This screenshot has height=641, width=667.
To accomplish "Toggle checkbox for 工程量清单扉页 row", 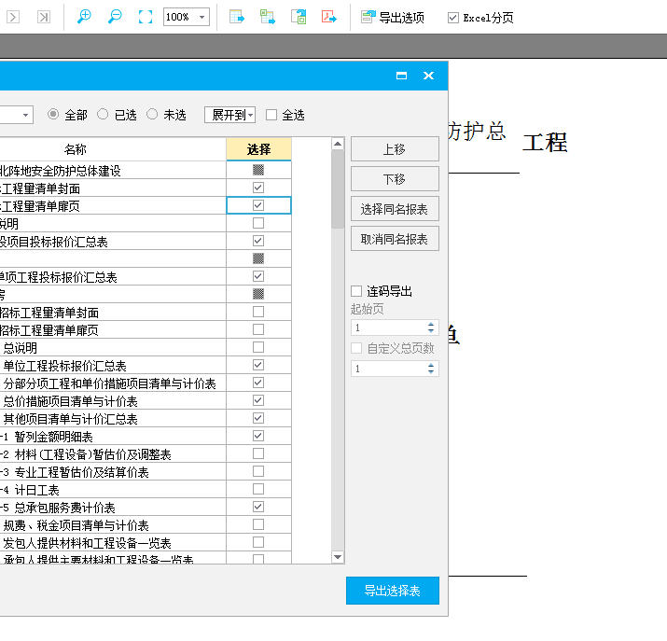I will 258,205.
